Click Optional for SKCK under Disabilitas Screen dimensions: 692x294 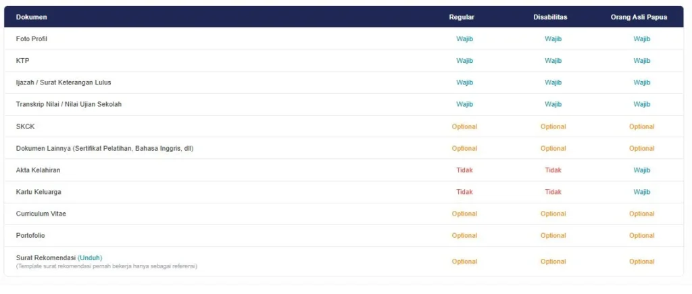click(x=553, y=126)
